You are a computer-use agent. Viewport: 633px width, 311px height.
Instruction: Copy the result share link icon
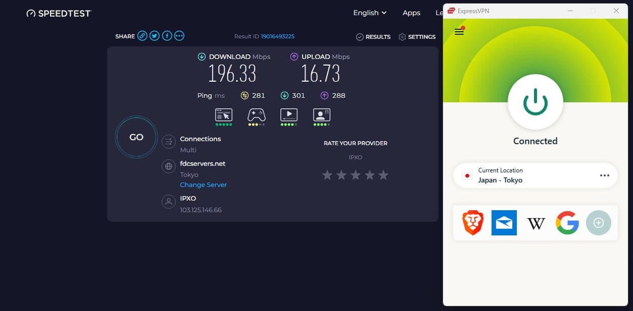pyautogui.click(x=142, y=36)
